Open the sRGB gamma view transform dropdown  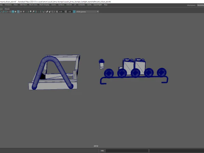tap(88, 11)
